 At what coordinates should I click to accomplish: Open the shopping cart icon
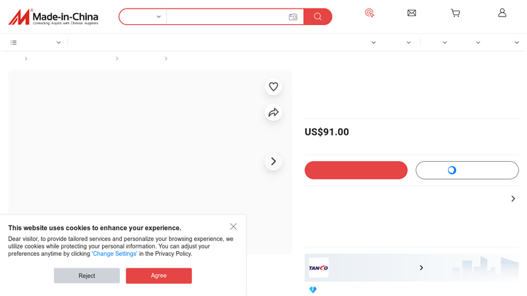click(x=455, y=13)
